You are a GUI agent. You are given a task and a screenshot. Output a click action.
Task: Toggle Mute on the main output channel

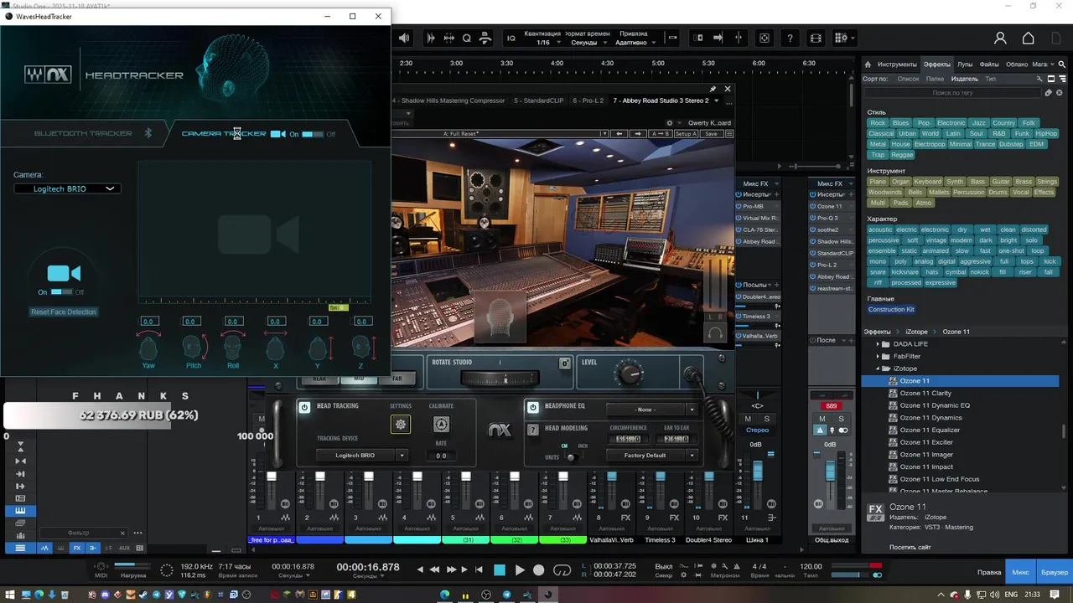(822, 419)
